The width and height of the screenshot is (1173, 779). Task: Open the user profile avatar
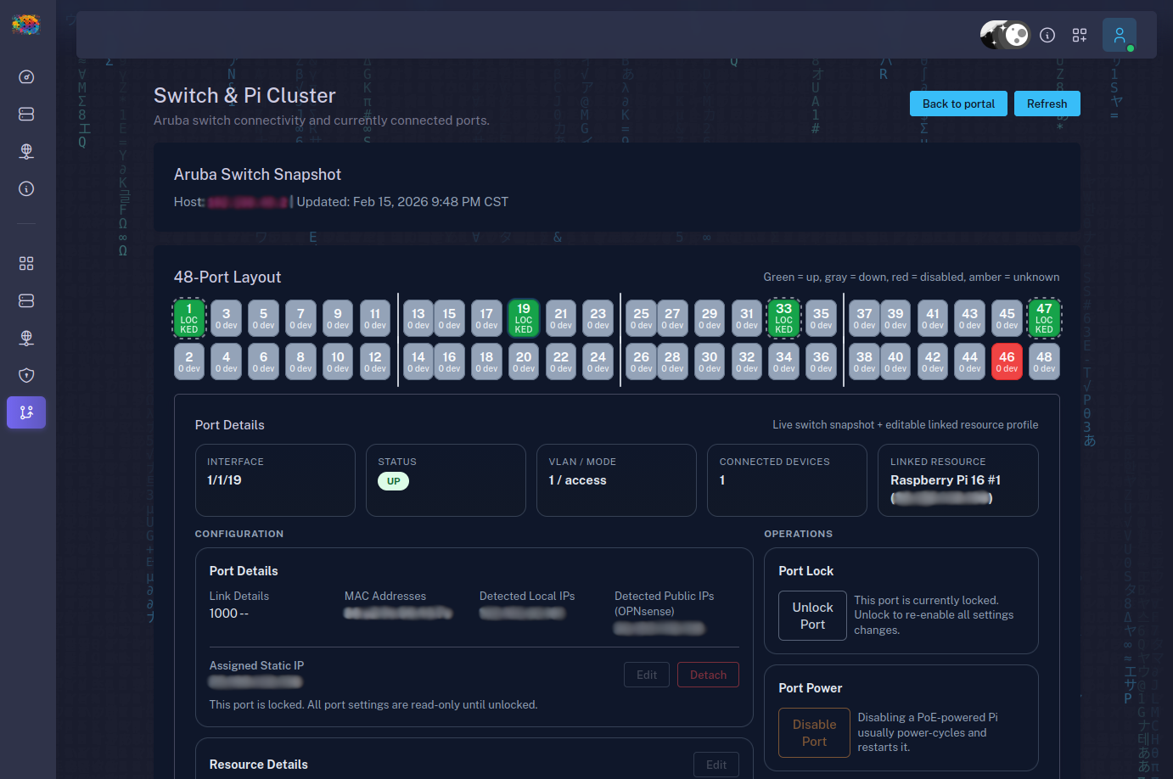pyautogui.click(x=1119, y=35)
